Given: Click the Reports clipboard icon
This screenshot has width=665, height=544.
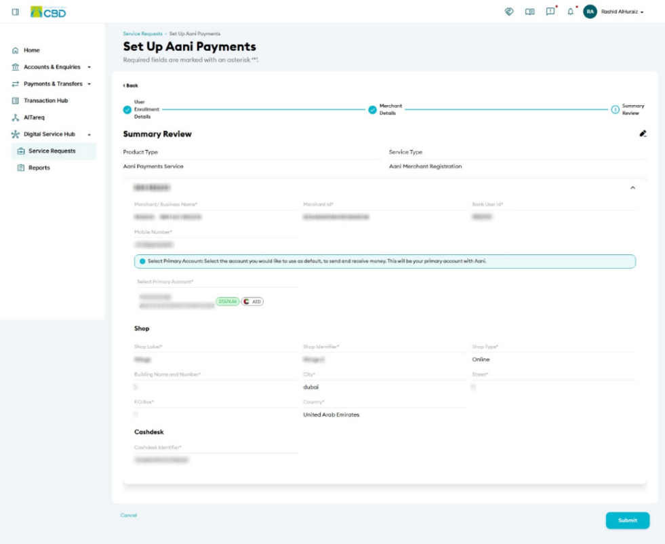Looking at the screenshot, I should pos(21,168).
